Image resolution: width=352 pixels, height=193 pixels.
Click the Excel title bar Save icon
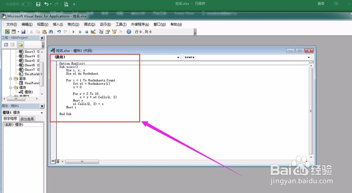[x=38, y=4]
